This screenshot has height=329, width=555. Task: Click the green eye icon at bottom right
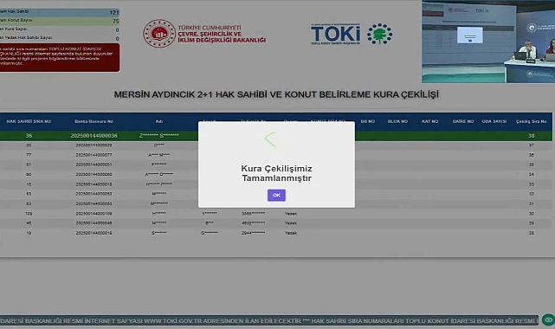pos(548,319)
